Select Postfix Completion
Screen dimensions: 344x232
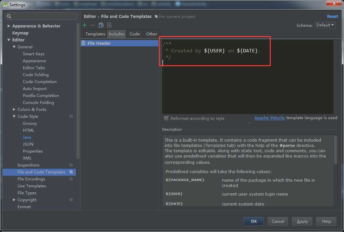(41, 96)
